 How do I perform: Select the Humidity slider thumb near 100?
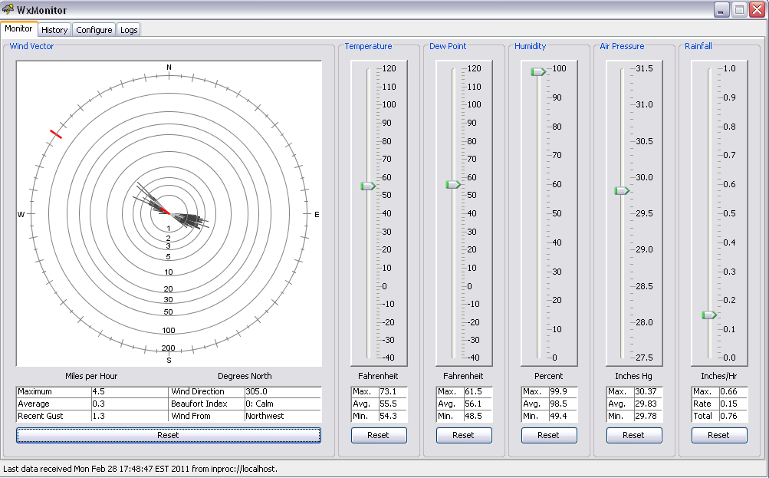coord(538,71)
